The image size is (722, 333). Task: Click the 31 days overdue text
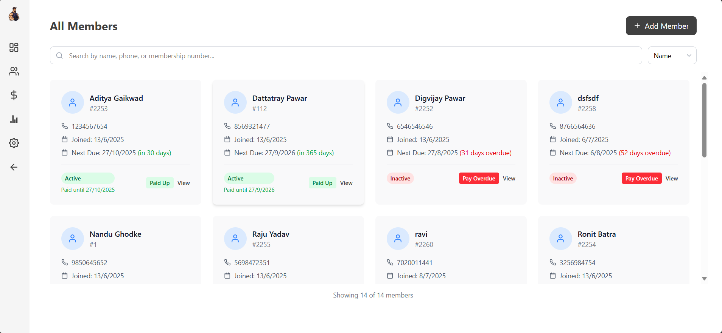[x=485, y=153]
